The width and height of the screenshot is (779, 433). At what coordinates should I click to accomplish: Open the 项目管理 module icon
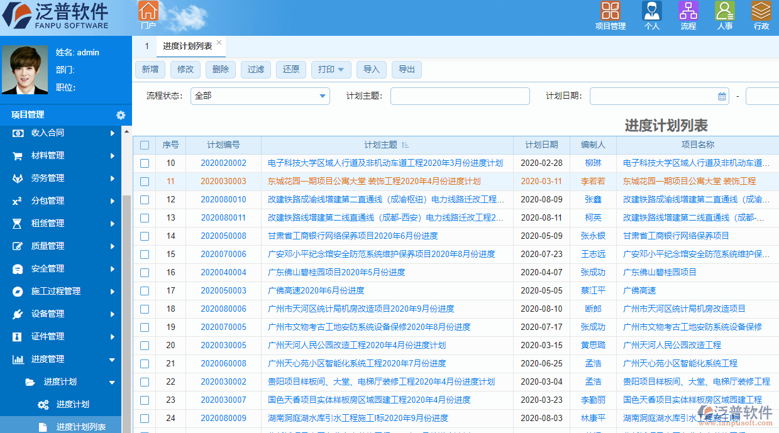pos(610,15)
